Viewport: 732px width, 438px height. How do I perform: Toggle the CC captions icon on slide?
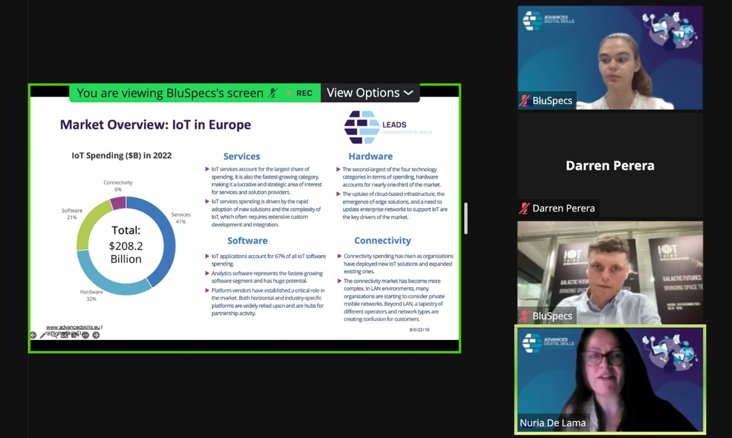coord(64,335)
